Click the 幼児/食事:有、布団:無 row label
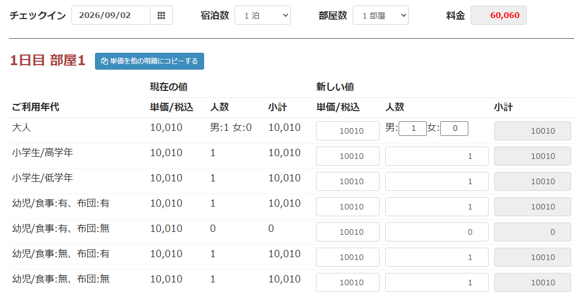Screen dimensions: 578x301 pyautogui.click(x=61, y=229)
